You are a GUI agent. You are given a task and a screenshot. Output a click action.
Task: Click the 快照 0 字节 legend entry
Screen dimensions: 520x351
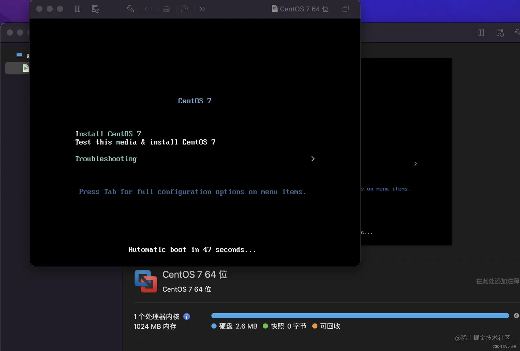point(284,326)
